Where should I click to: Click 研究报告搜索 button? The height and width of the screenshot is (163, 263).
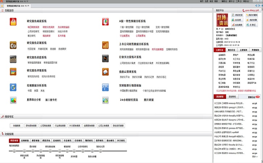[31, 126]
